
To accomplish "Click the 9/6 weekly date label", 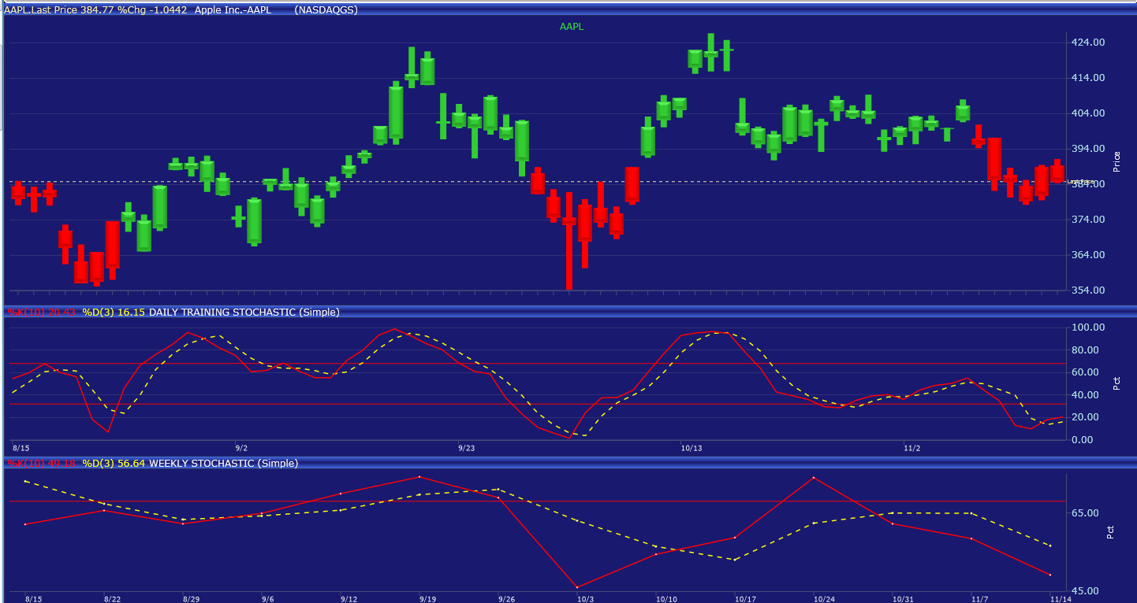I will [x=269, y=599].
